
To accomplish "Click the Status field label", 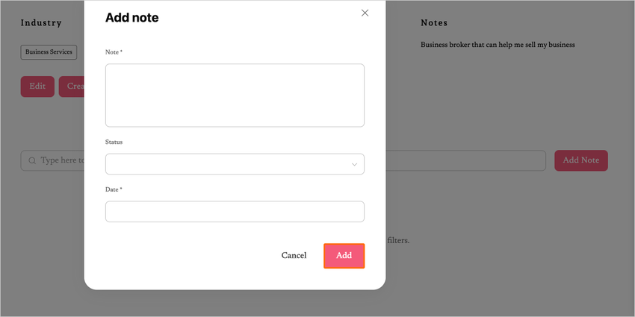I will (x=114, y=142).
